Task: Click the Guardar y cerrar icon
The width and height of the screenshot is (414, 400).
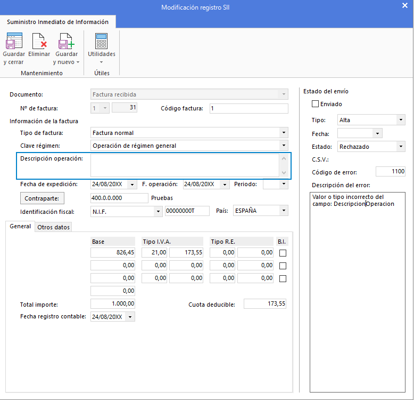Action: [x=14, y=42]
